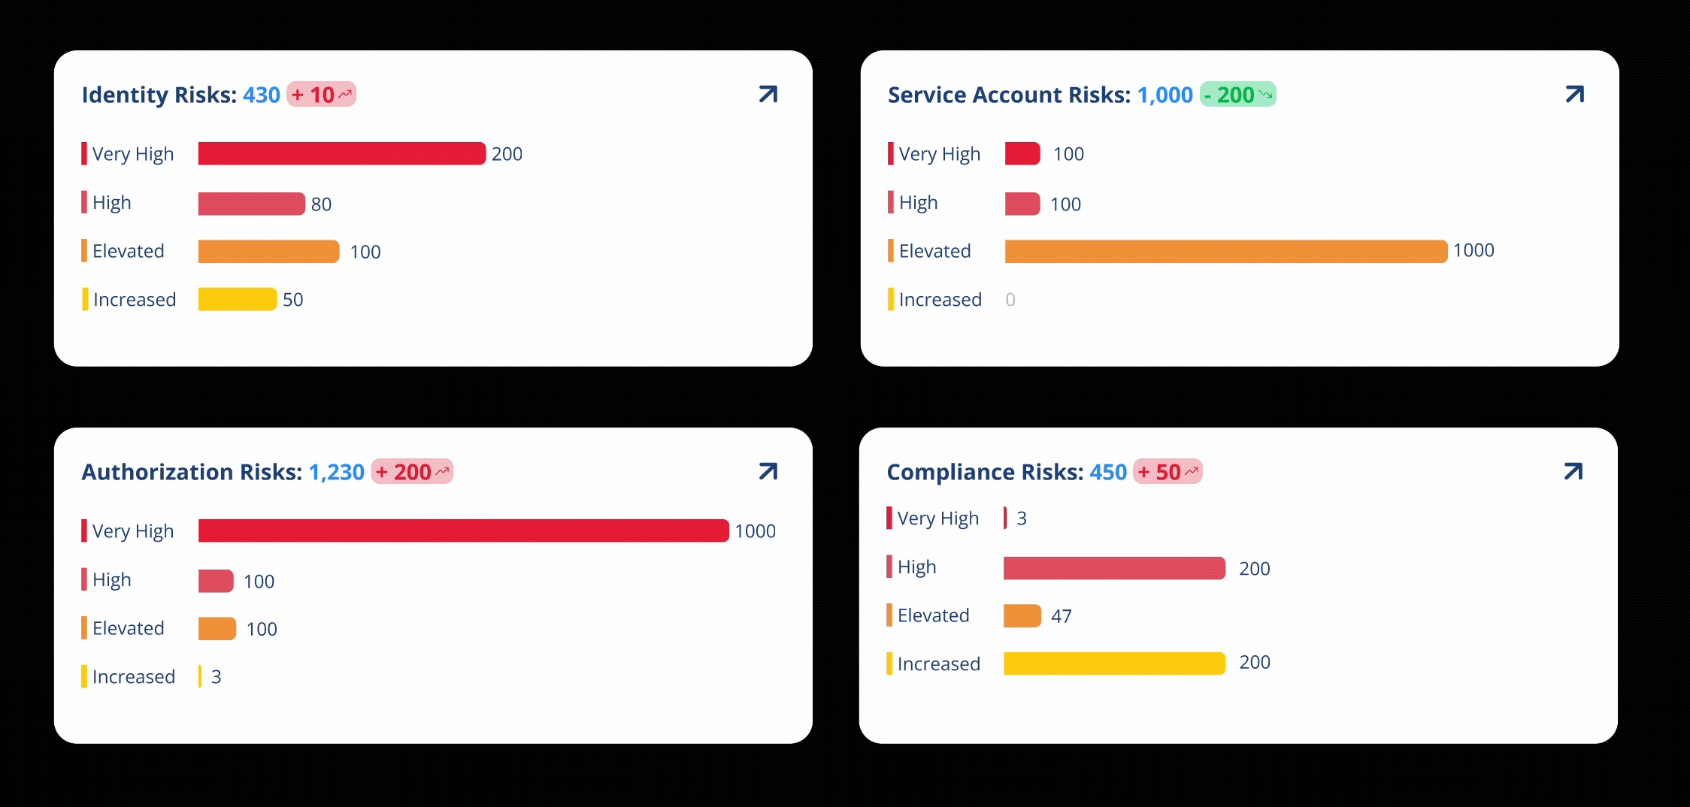Toggle the High category on Authorization Risks

click(x=111, y=579)
